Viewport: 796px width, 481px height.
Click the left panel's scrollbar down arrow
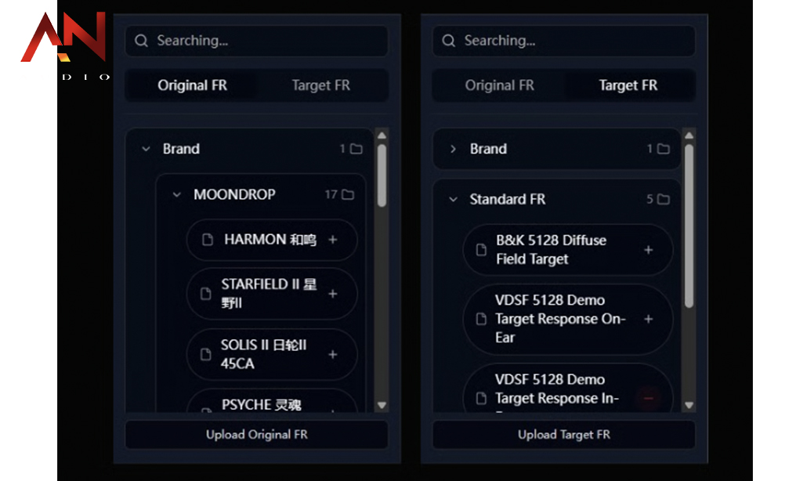(382, 405)
